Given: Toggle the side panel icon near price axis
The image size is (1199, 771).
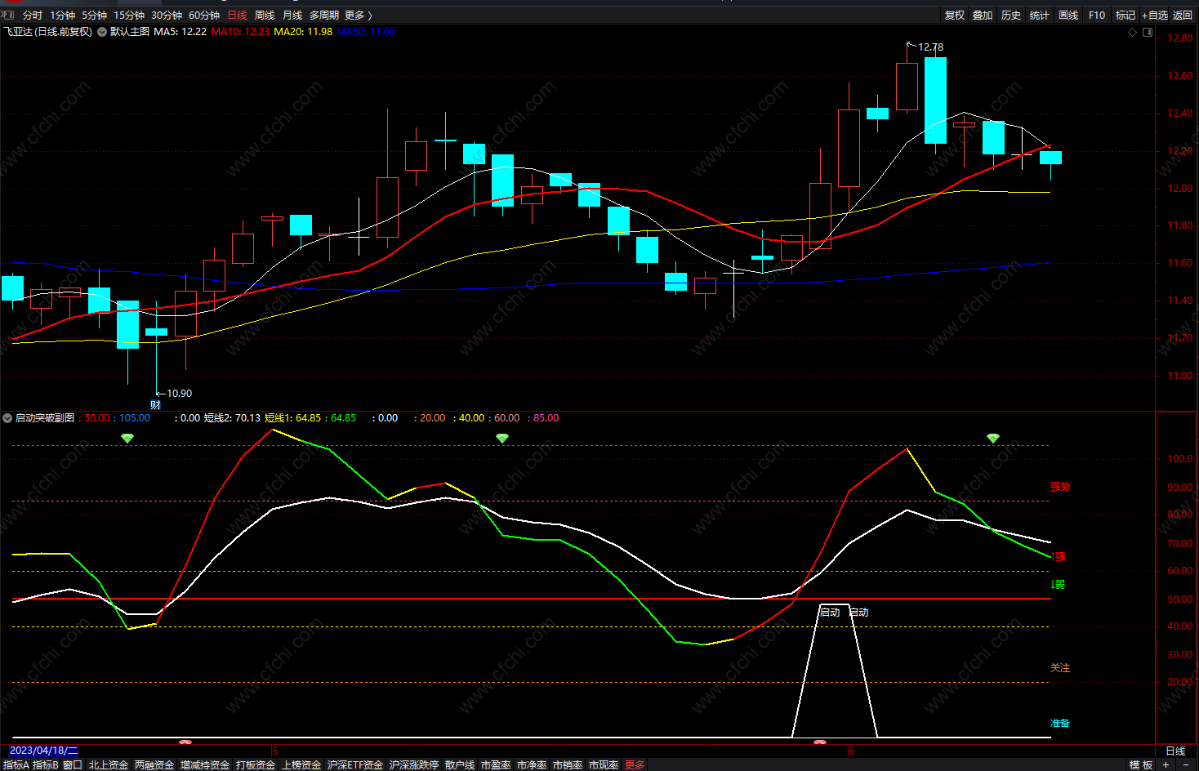Looking at the screenshot, I should [1148, 33].
